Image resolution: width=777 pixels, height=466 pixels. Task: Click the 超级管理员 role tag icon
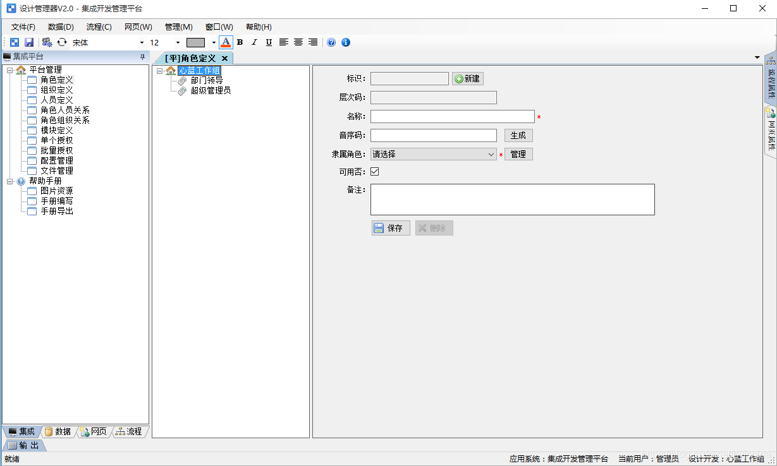[x=182, y=90]
